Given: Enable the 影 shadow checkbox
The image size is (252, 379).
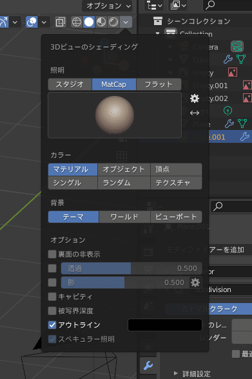Looking at the screenshot, I should [x=52, y=282].
